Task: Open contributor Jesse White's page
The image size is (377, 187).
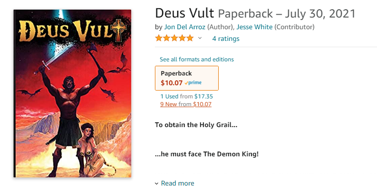Action: click(x=254, y=27)
